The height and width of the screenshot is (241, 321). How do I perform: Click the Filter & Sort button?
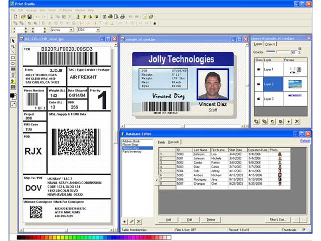point(277,220)
